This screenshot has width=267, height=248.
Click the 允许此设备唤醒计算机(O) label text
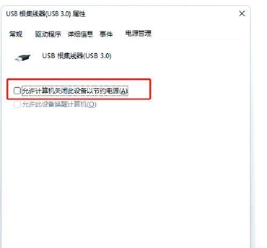pyautogui.click(x=59, y=104)
